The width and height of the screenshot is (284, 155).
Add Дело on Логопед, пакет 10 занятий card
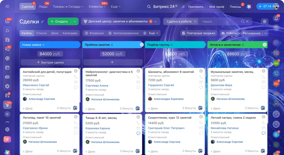click(28, 151)
